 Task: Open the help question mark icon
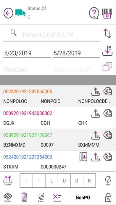[x=94, y=13]
